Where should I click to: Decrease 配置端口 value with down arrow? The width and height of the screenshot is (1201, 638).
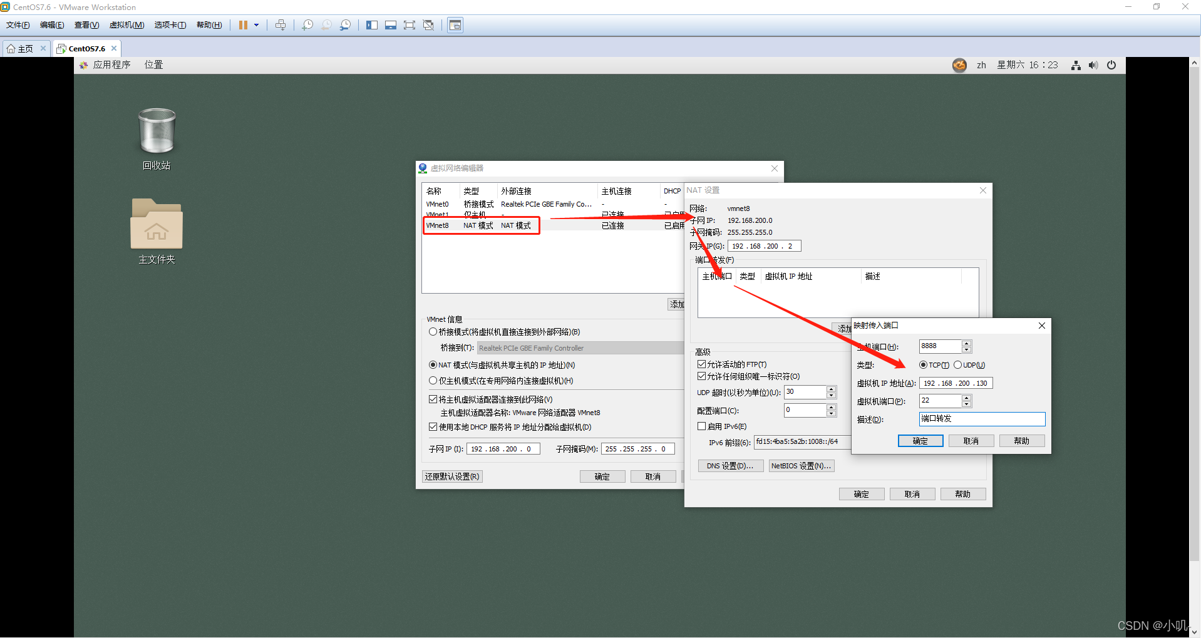click(832, 414)
